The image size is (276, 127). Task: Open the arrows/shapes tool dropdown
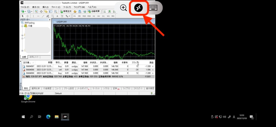click(x=69, y=16)
